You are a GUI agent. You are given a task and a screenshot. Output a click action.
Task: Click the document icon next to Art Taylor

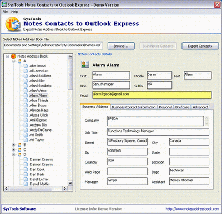coord(26,140)
